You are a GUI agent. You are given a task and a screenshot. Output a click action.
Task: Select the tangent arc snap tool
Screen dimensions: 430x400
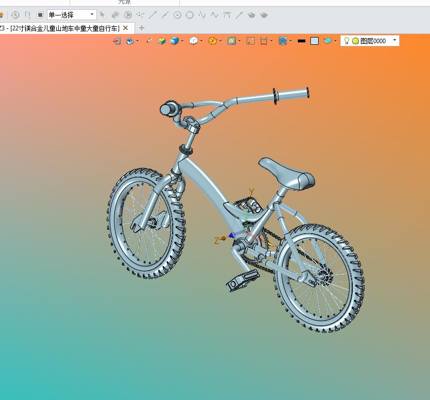pyautogui.click(x=227, y=15)
